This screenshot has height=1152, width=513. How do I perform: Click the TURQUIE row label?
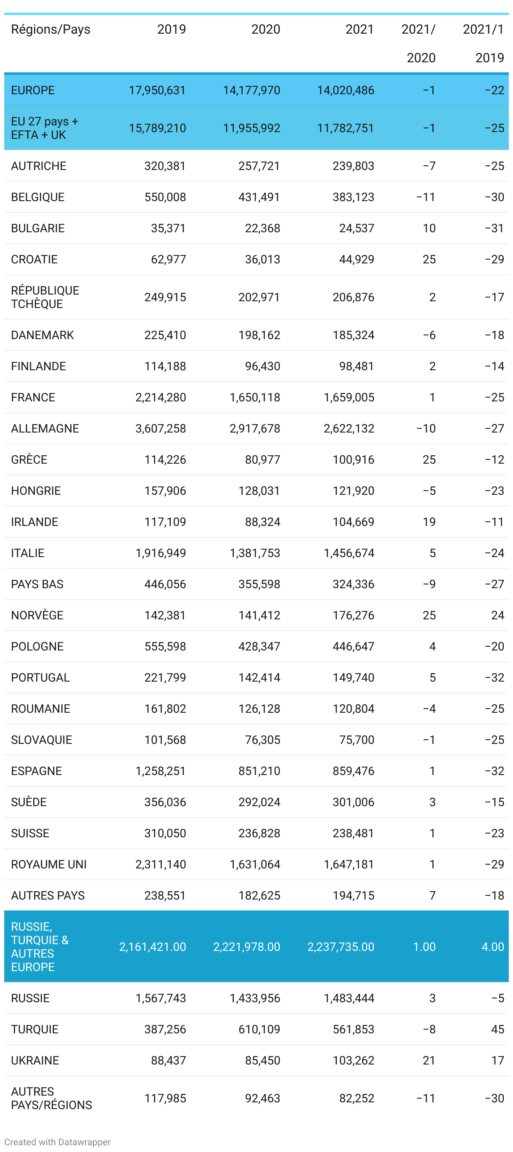[x=34, y=1030]
